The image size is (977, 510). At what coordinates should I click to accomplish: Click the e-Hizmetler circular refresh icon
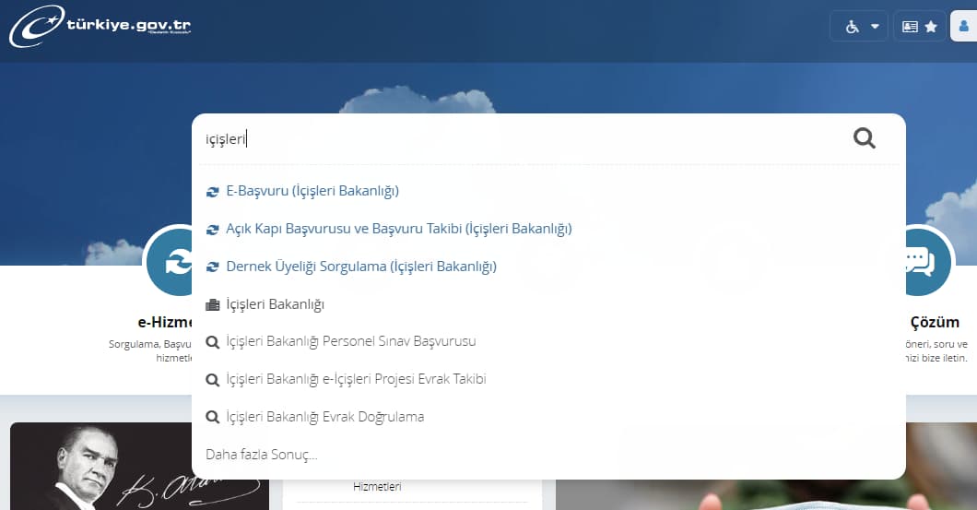(x=169, y=262)
